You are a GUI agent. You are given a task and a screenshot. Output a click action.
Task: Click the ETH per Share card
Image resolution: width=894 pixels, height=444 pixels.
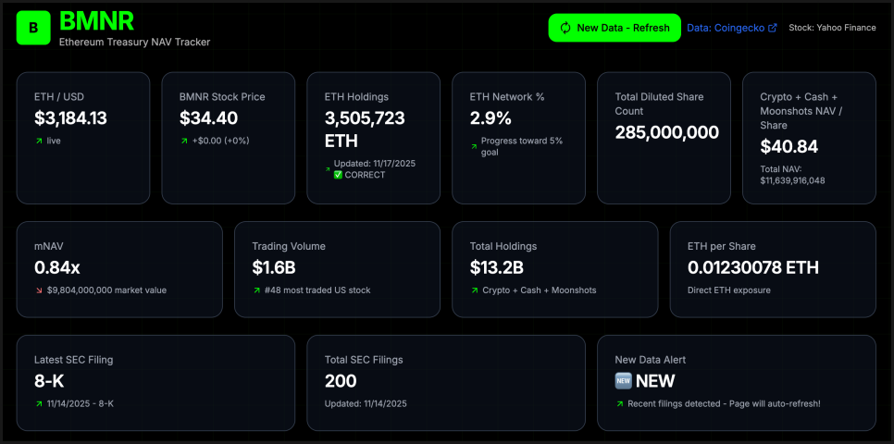pos(773,269)
